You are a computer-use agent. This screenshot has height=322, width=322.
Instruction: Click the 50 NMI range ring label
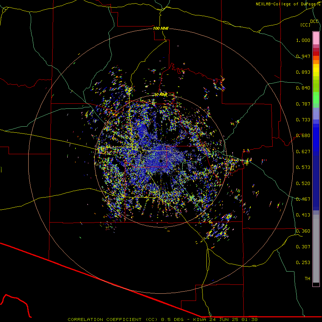(161, 95)
